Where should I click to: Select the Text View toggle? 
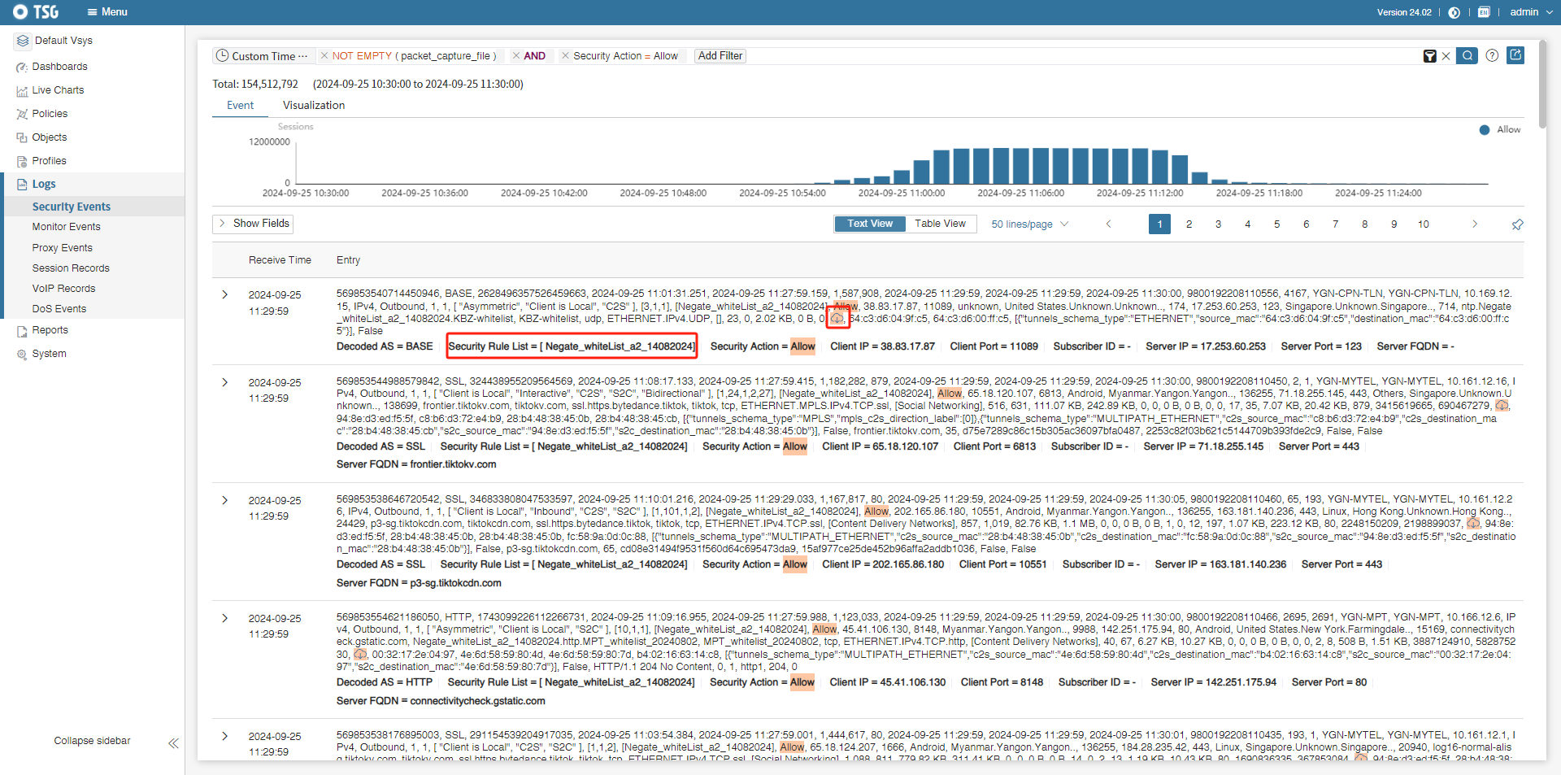click(869, 224)
